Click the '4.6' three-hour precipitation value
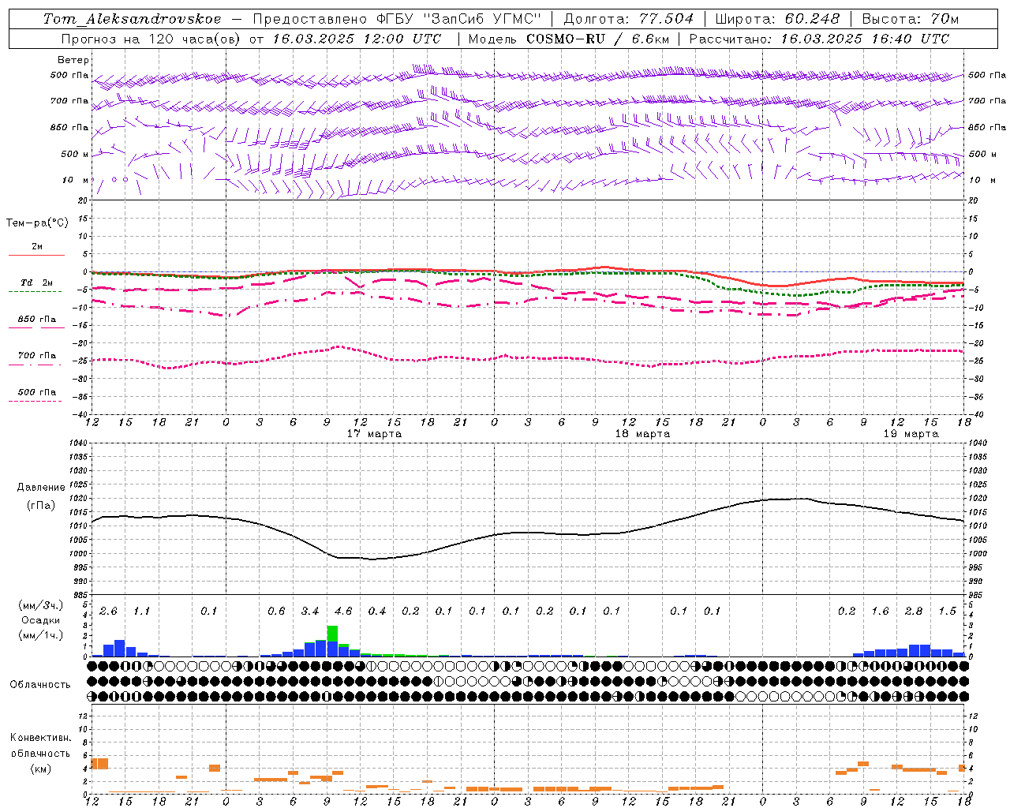 tap(343, 612)
